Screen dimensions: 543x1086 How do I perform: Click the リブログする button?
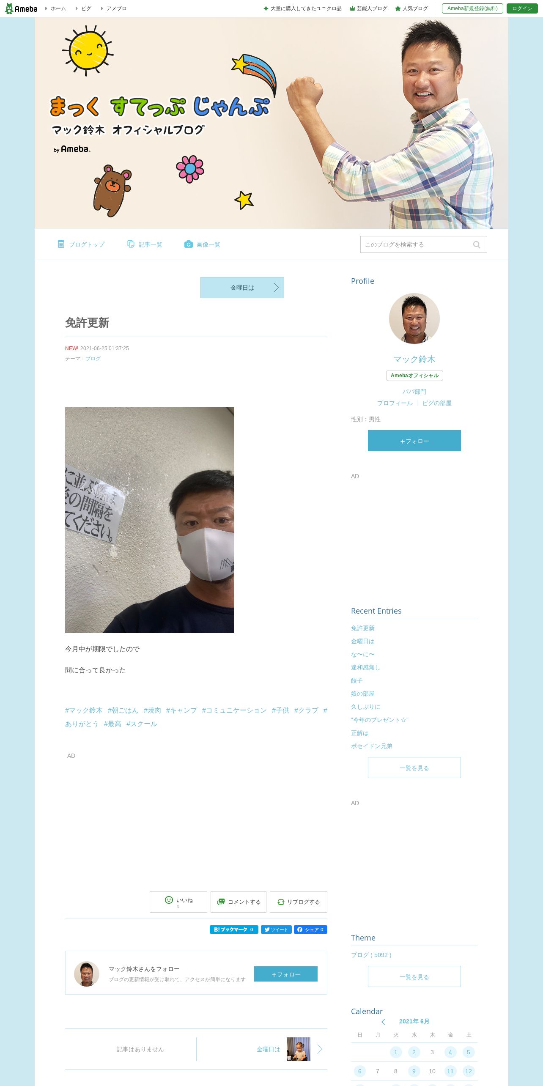pos(299,902)
